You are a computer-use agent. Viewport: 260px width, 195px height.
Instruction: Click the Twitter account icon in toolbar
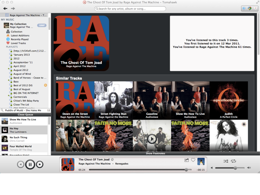[244, 9]
